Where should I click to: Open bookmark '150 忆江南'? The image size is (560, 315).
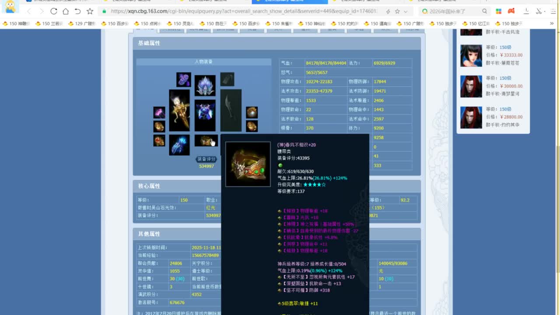point(476,24)
